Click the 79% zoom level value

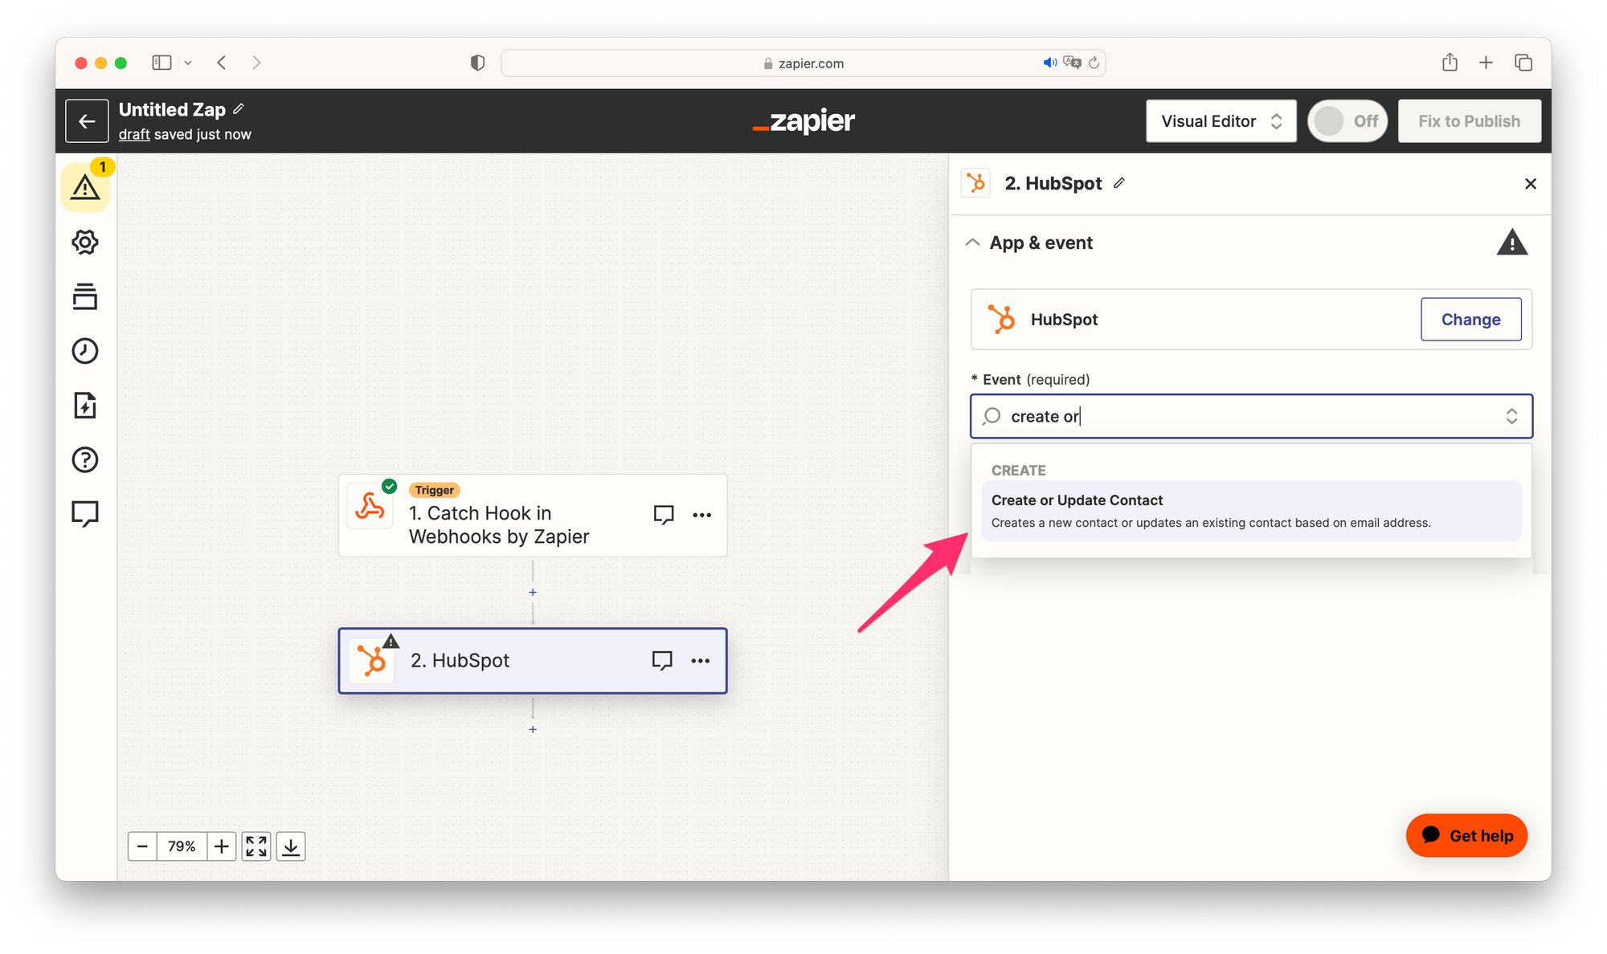pyautogui.click(x=182, y=846)
